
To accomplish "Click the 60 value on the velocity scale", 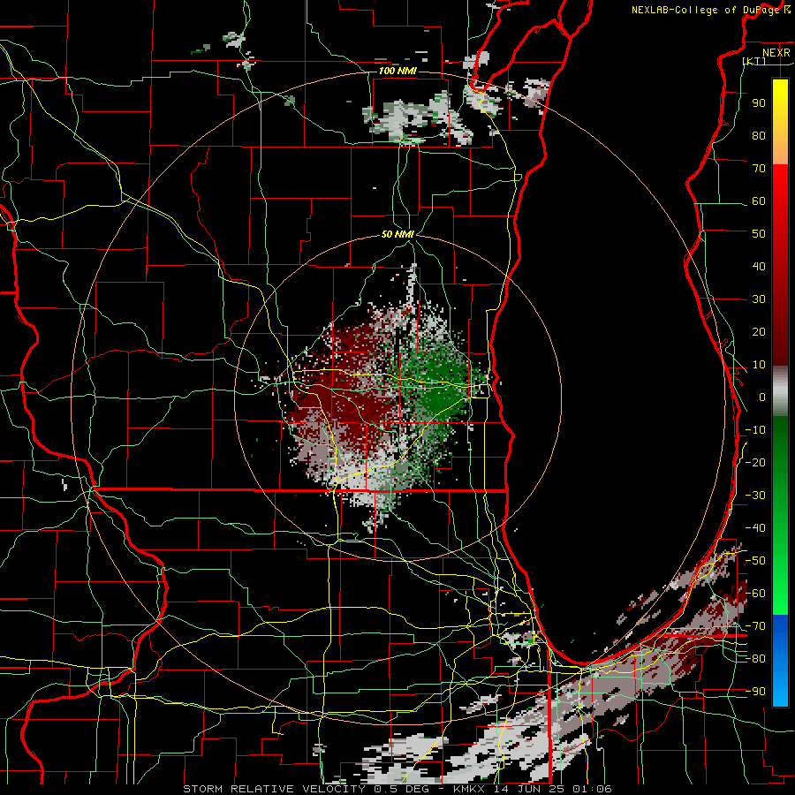I will click(759, 201).
